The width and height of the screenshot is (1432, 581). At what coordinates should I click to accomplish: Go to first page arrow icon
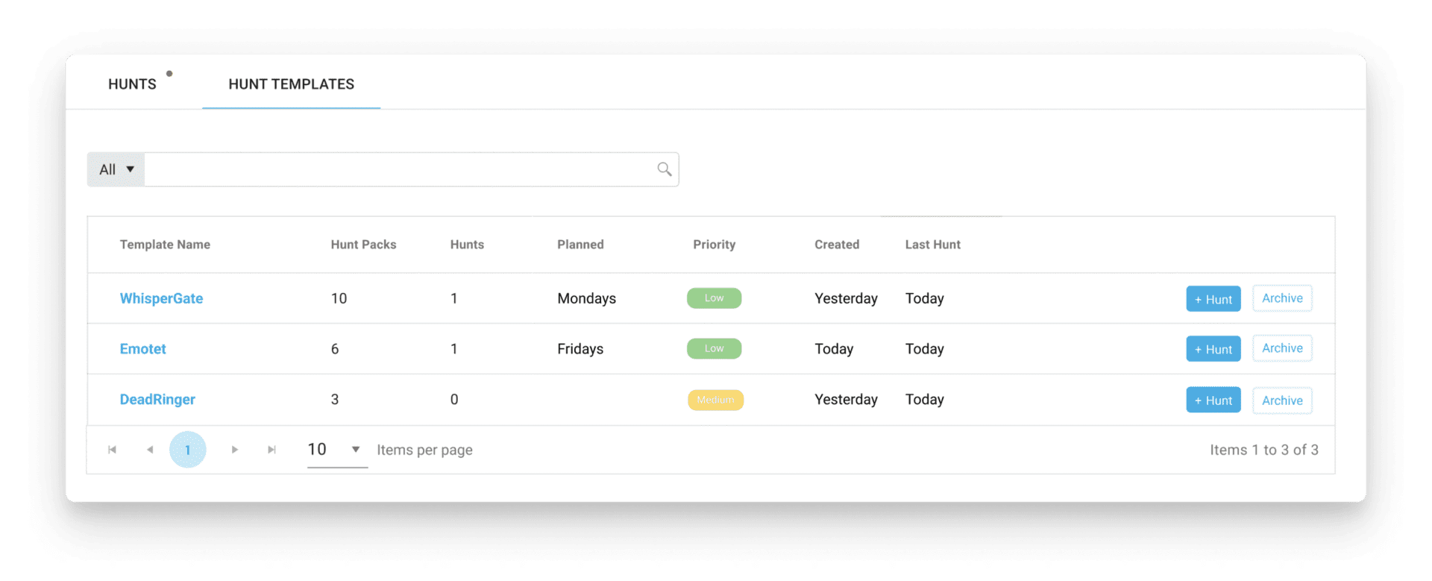(112, 450)
